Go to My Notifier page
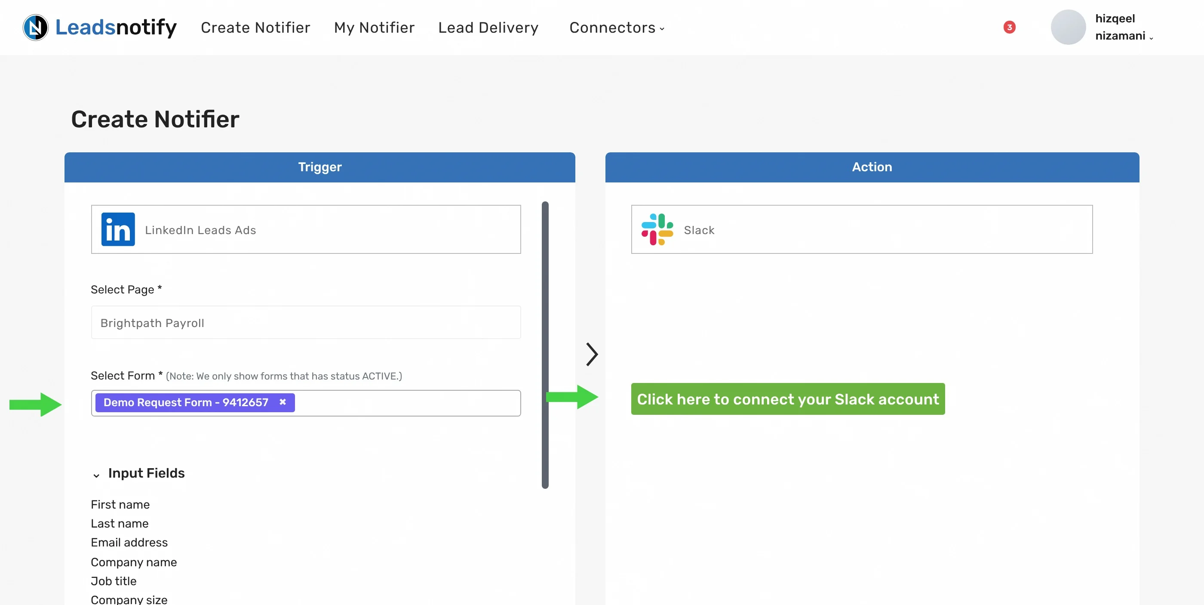The height and width of the screenshot is (605, 1204). coord(374,28)
